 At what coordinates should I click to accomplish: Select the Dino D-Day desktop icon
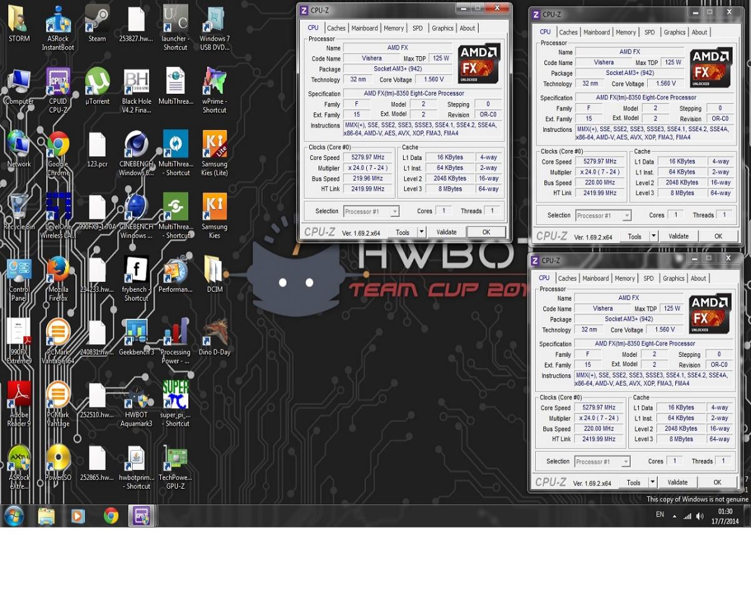pyautogui.click(x=215, y=337)
